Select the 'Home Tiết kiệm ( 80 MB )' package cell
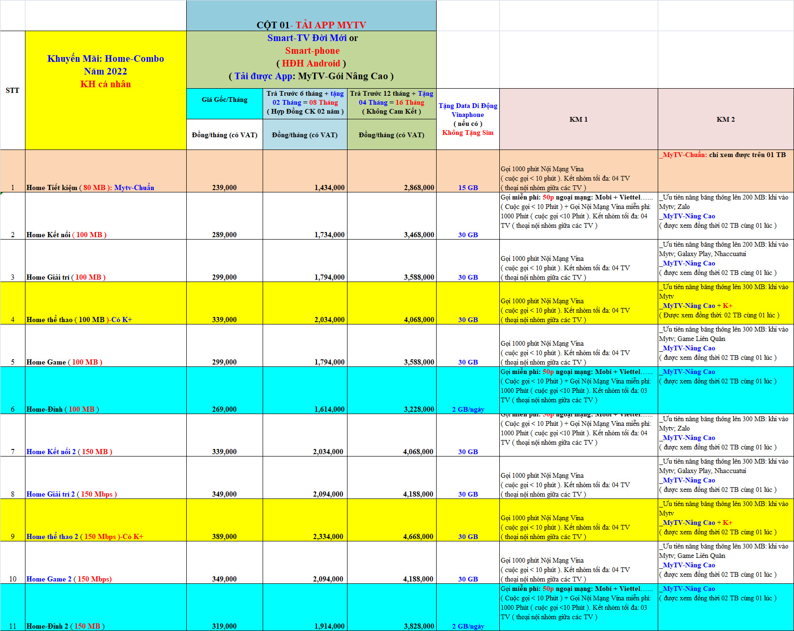794x631 pixels. (x=106, y=171)
